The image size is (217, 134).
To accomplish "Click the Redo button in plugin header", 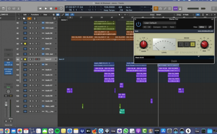I will [172, 27].
